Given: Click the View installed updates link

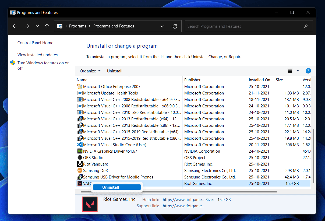Looking at the screenshot, I should click(37, 55).
